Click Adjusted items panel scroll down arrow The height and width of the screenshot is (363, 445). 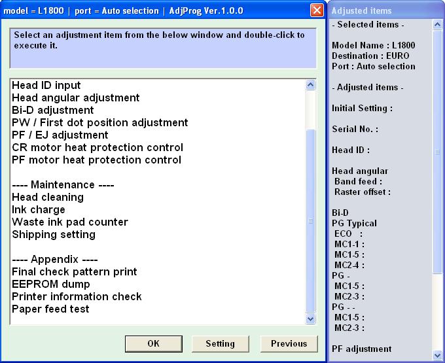coord(437,355)
